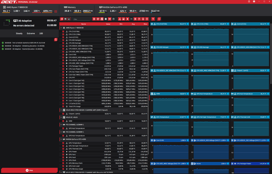Collapse the ASUS EC: ASUS group
The width and height of the screenshot is (272, 174).
click(x=61, y=117)
